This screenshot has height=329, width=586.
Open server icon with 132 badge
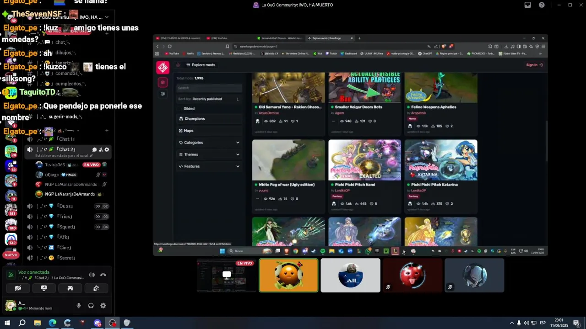coord(11,239)
